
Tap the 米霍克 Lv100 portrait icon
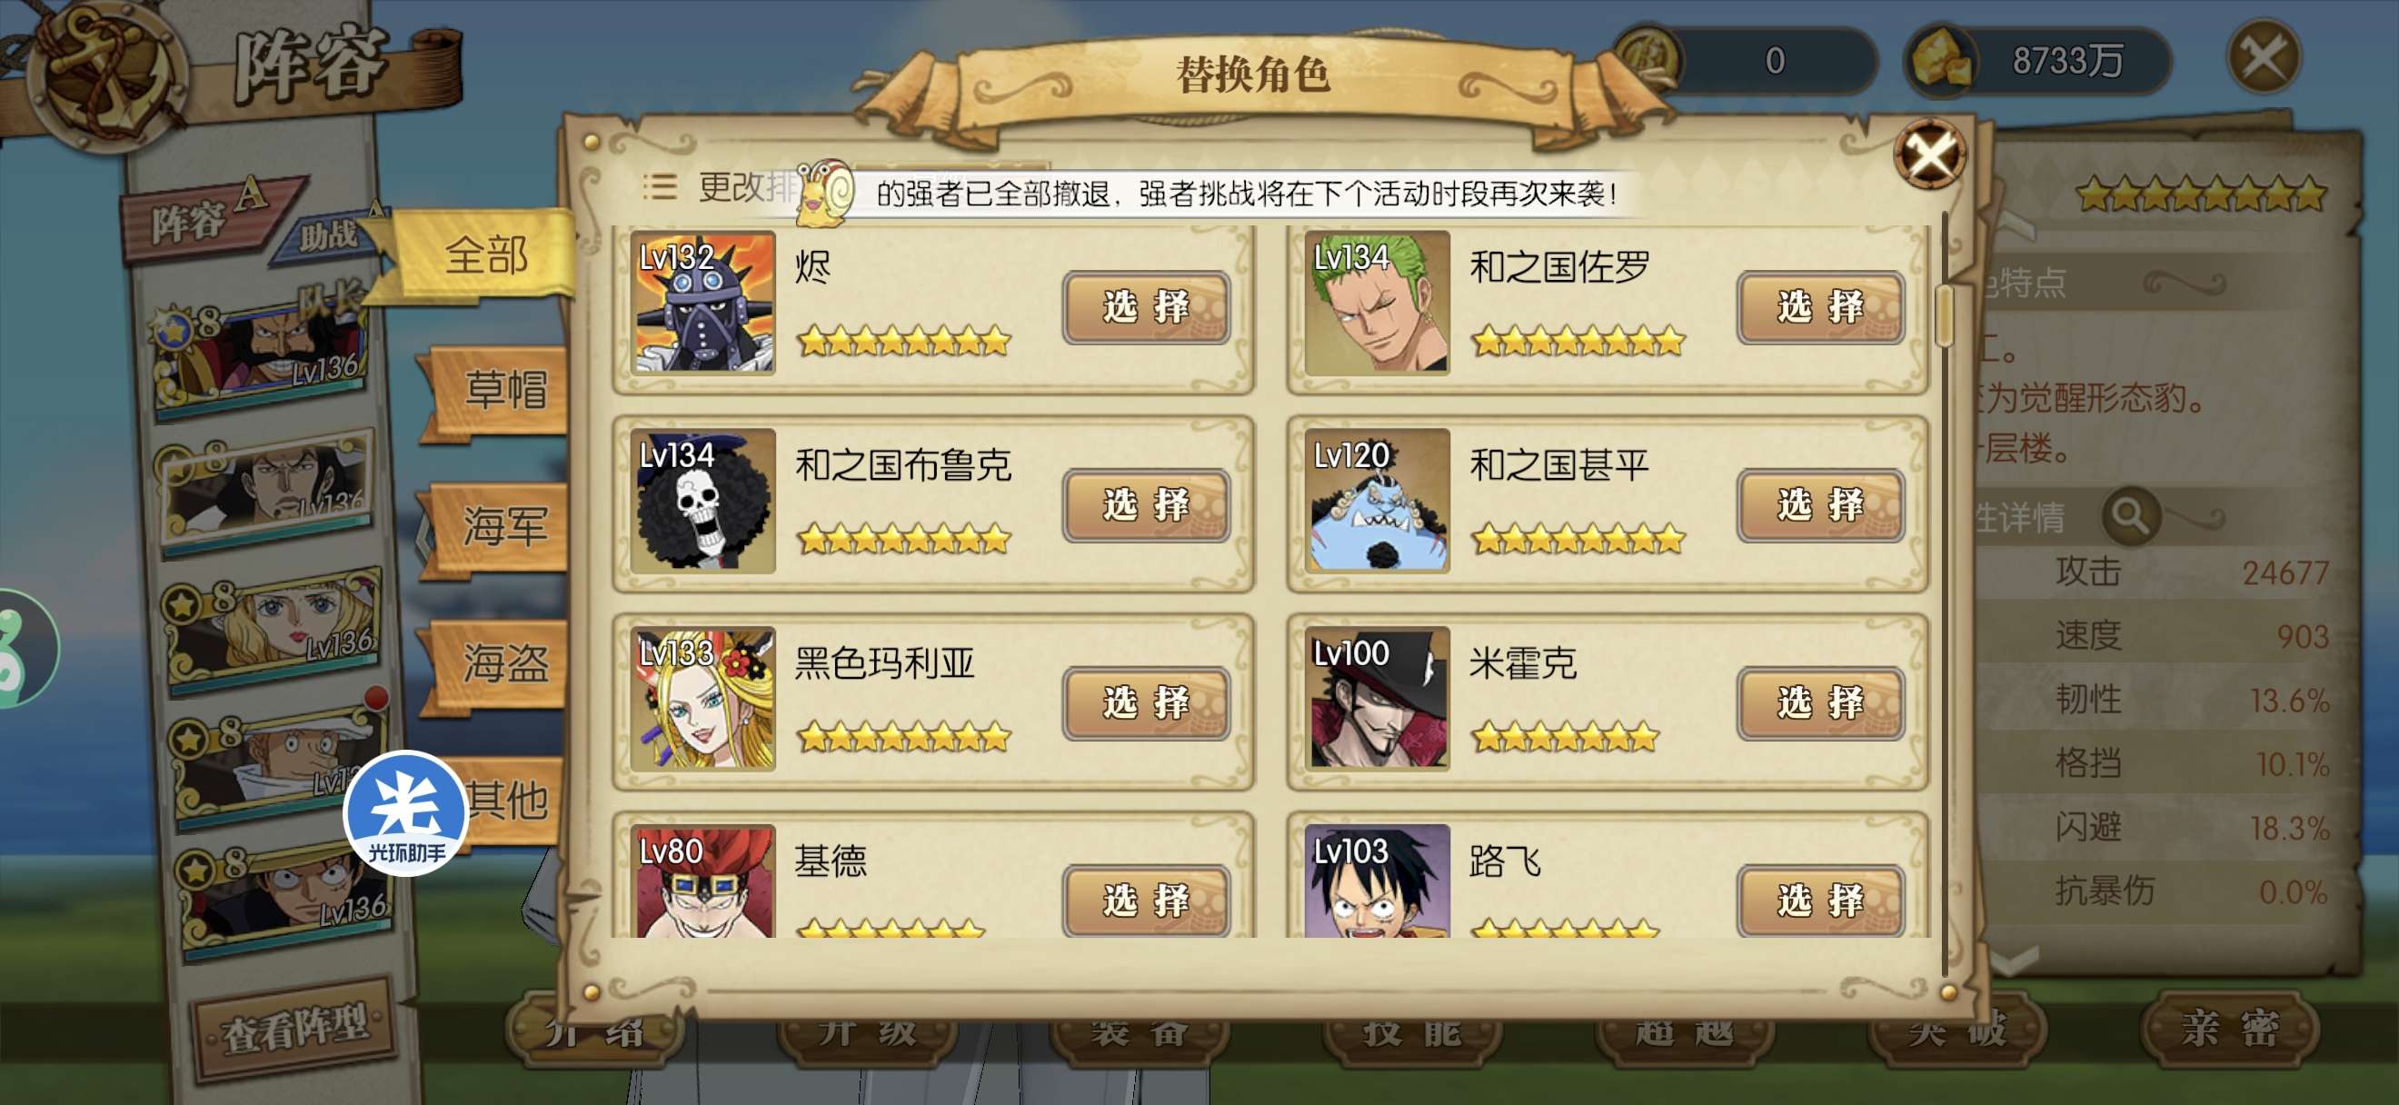(x=1377, y=698)
